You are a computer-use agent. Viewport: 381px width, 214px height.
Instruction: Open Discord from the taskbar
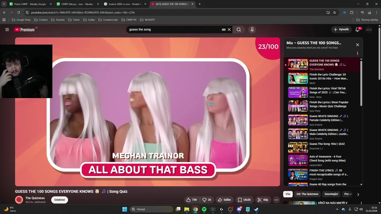(239, 209)
